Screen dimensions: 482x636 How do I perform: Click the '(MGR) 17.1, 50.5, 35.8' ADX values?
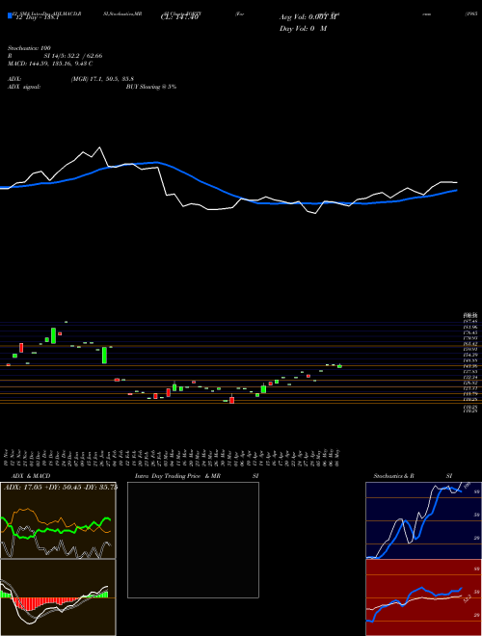point(102,79)
